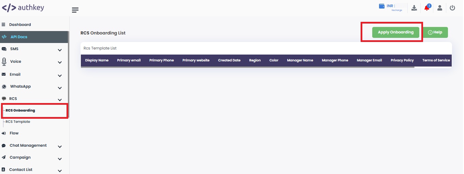This screenshot has width=464, height=174.
Task: Click the Terms of Service column header
Action: [436, 60]
